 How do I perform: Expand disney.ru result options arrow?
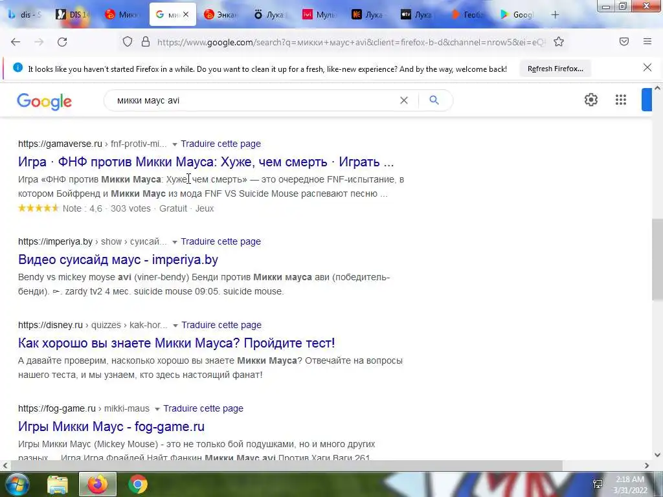(175, 326)
